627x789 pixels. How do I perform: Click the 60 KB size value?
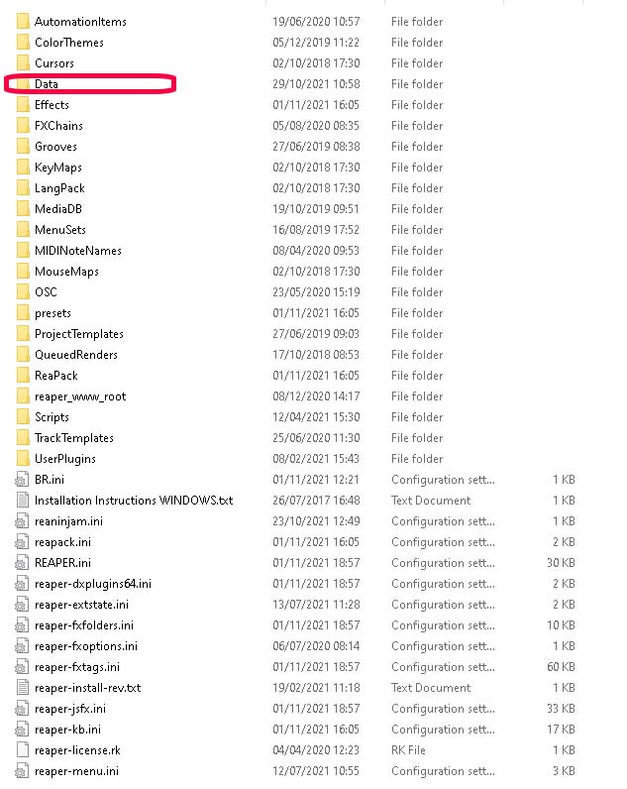562,667
